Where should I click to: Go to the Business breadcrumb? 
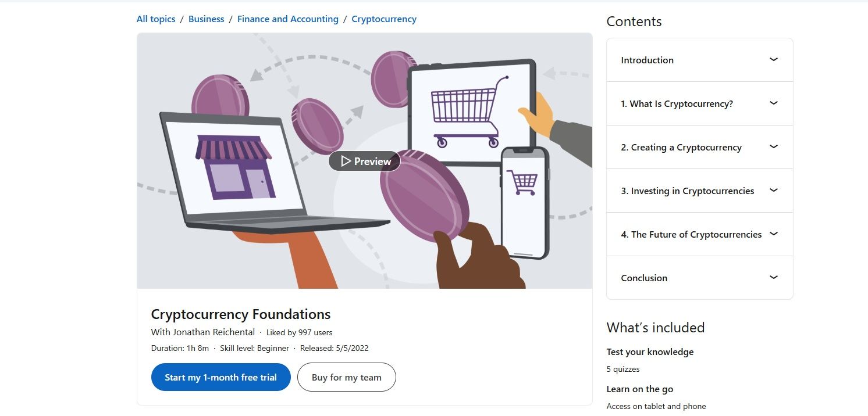point(206,19)
